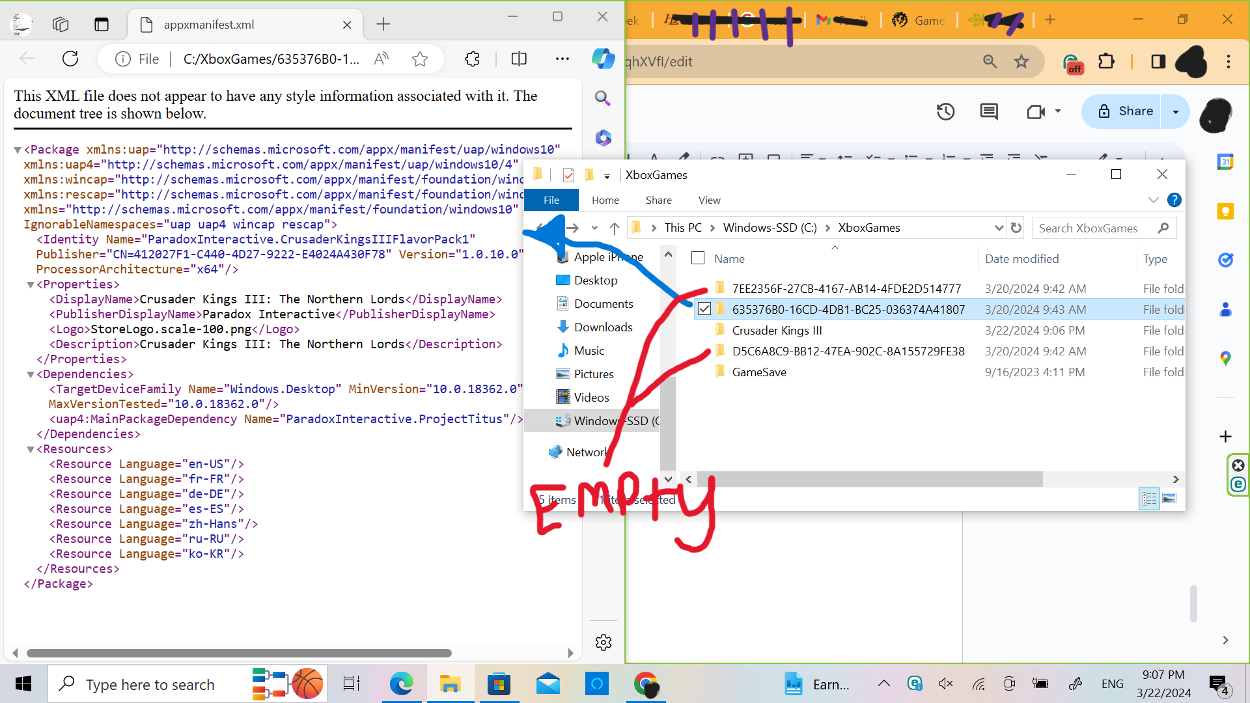
Task: Open the File menu in File Explorer
Action: pos(551,200)
